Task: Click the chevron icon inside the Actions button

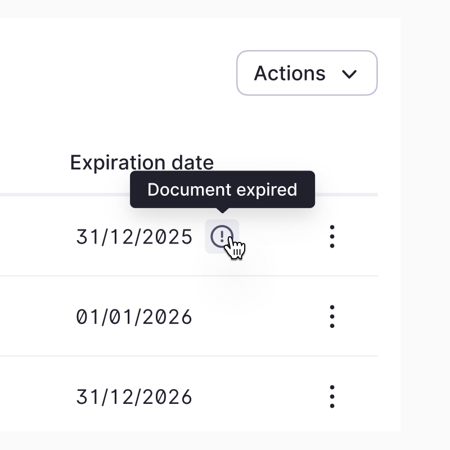Action: pos(350,73)
